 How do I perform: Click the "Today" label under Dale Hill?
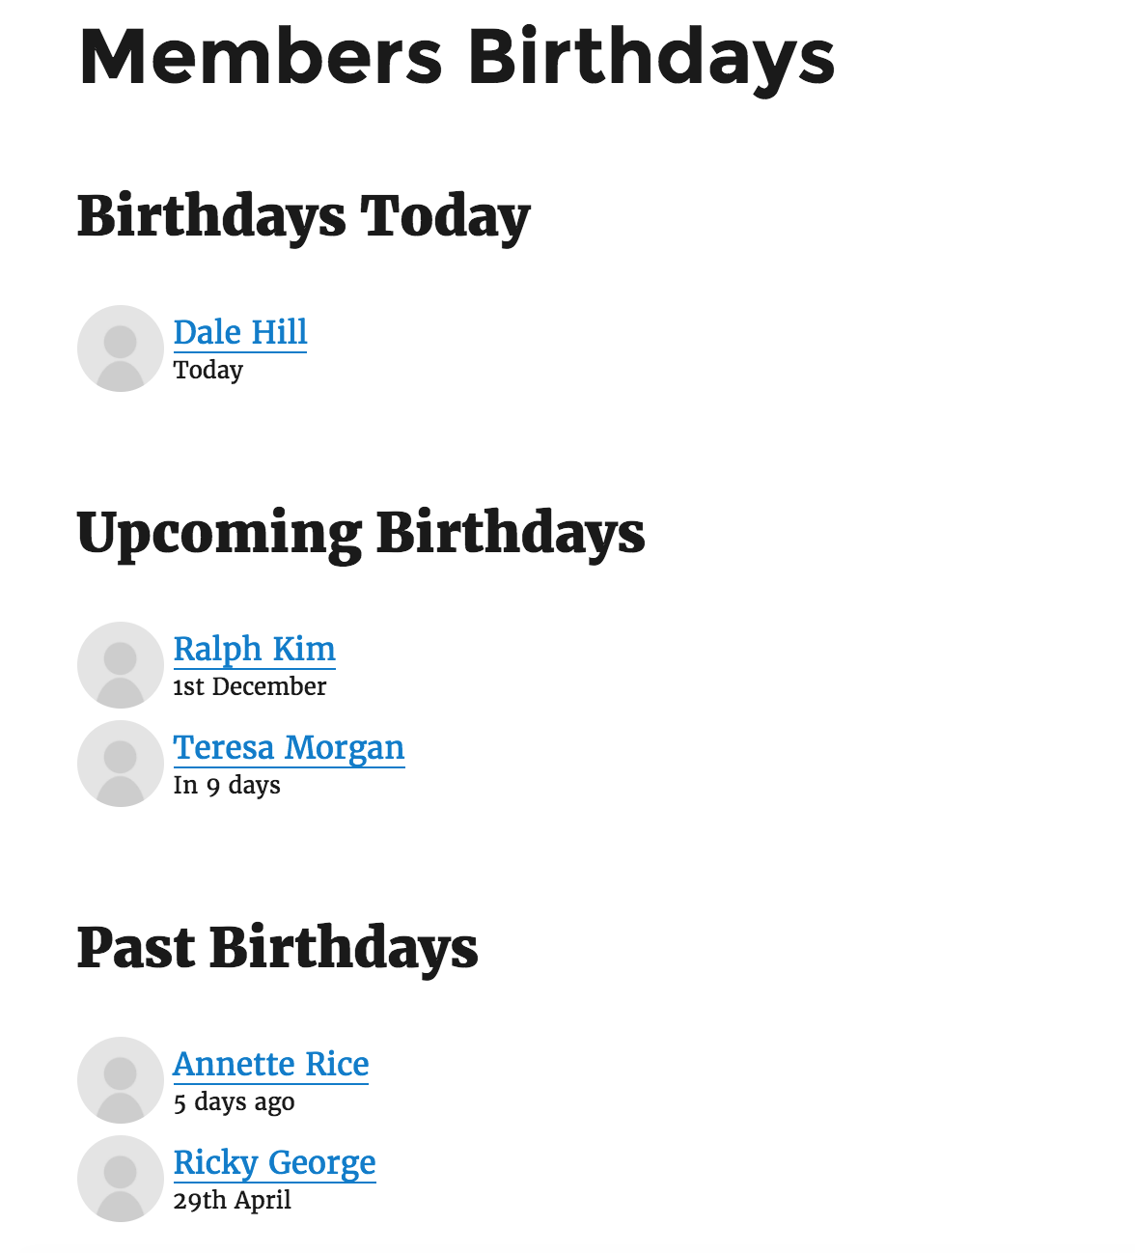pos(208,370)
